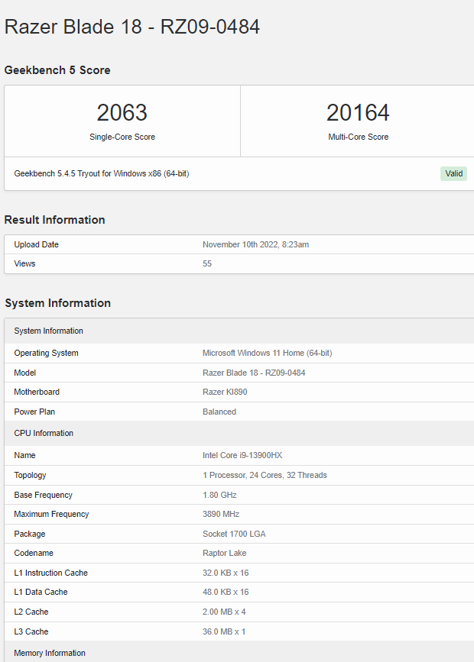Select the Geekbench 5 Score heading
The width and height of the screenshot is (474, 662).
[x=57, y=70]
